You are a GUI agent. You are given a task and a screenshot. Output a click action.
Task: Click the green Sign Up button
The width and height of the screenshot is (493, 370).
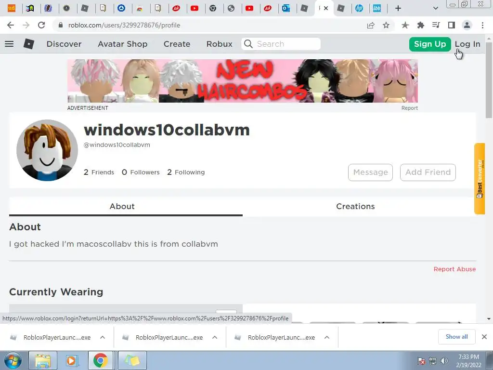coord(430,44)
